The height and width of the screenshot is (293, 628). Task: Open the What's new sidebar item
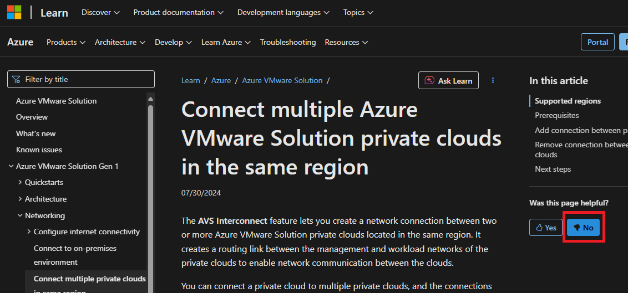pyautogui.click(x=36, y=133)
